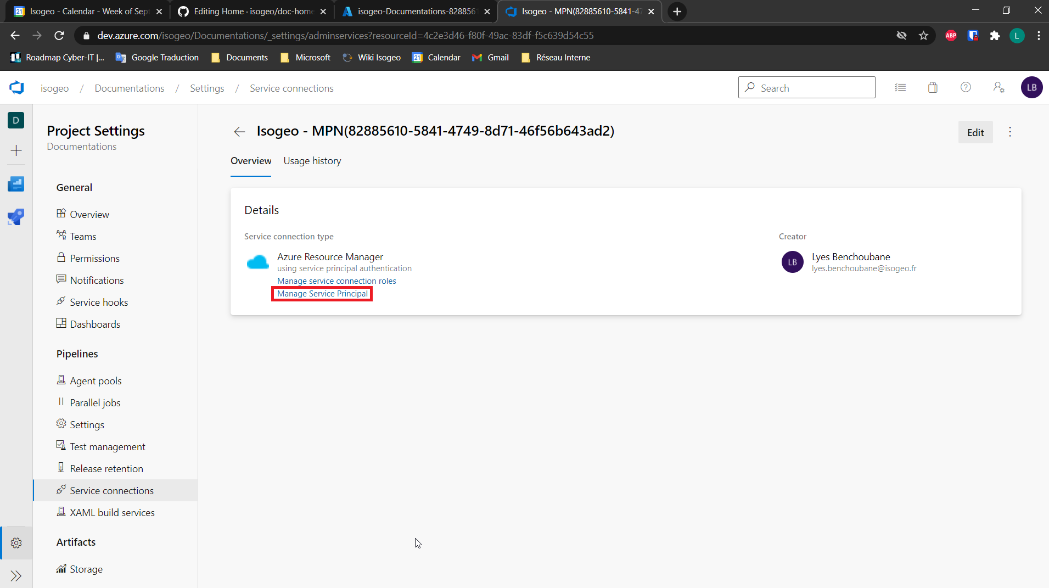Open Google Traduction bookmark
The width and height of the screenshot is (1049, 588).
pyautogui.click(x=158, y=58)
